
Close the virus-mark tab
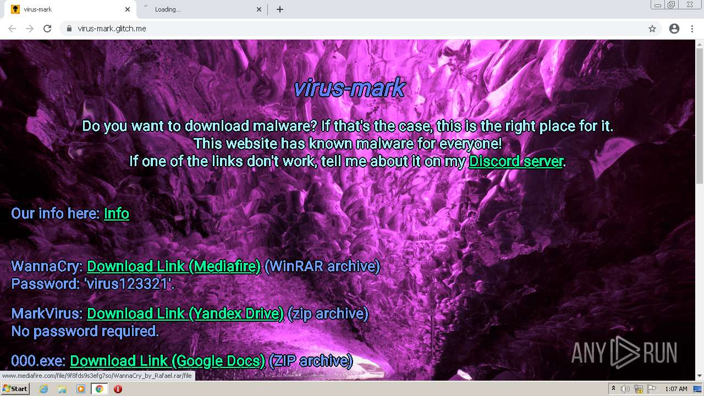128,9
